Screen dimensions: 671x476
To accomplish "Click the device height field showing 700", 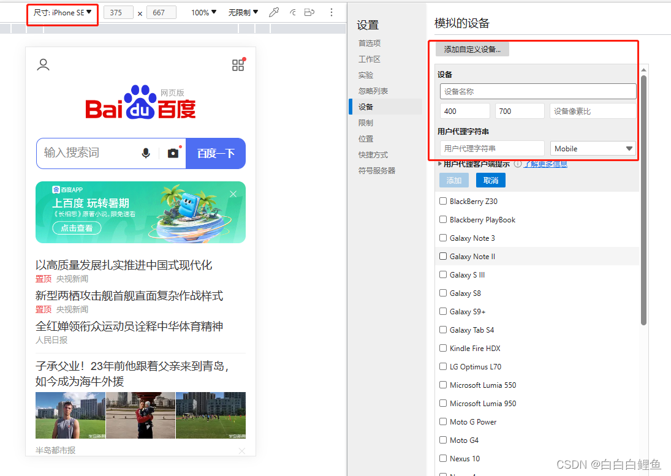I will (x=520, y=111).
